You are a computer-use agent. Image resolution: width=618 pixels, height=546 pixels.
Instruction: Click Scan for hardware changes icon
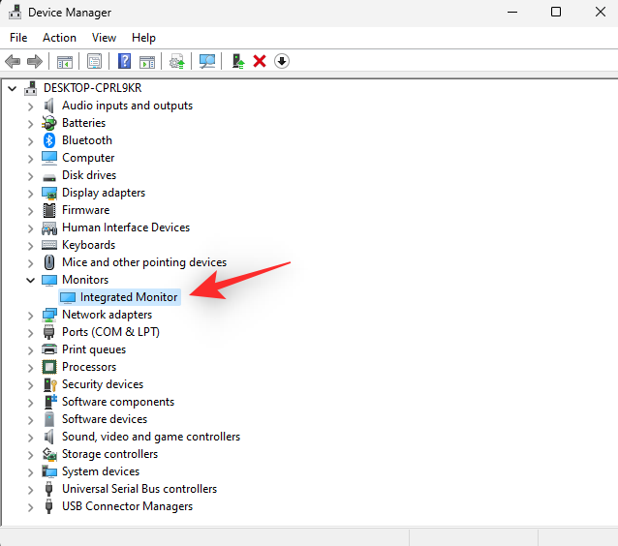coord(207,61)
